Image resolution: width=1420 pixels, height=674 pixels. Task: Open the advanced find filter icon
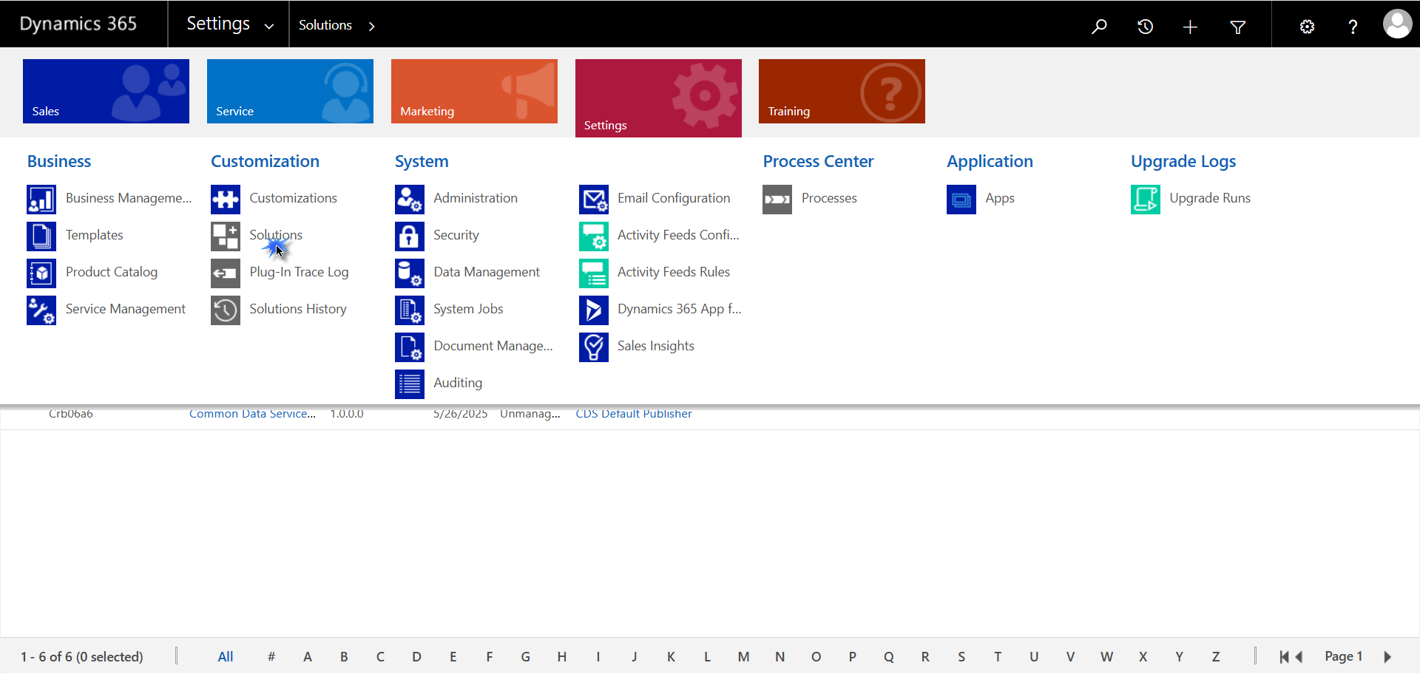[1237, 27]
